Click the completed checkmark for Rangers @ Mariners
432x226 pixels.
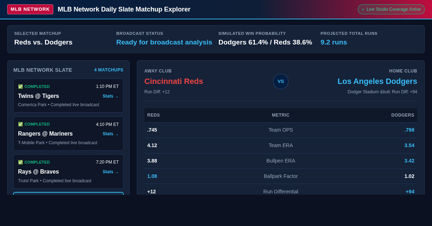pos(21,124)
